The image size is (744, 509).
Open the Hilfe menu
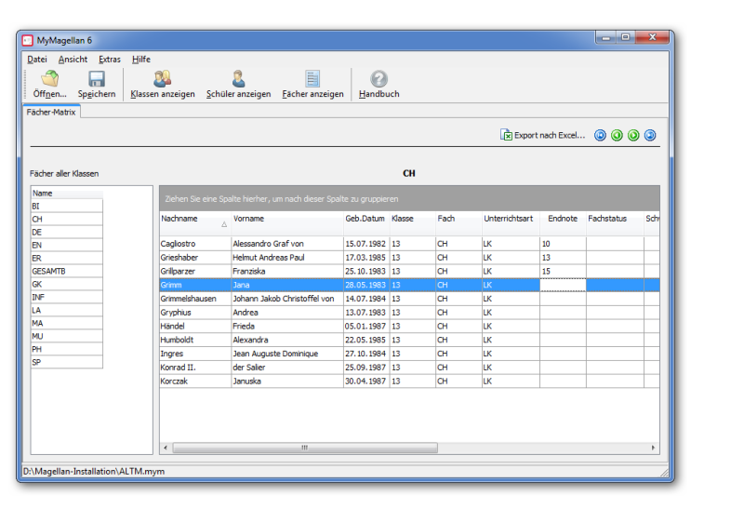click(141, 60)
